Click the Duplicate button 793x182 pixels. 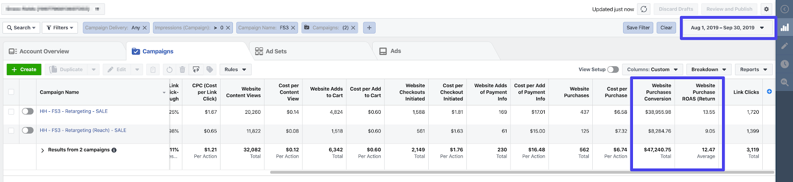click(x=67, y=70)
